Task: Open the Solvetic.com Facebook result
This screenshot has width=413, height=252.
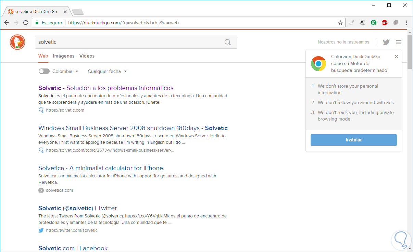Action: 73,248
